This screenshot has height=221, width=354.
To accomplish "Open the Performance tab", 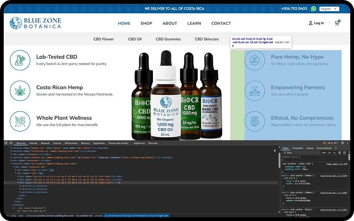I will point(71,143).
